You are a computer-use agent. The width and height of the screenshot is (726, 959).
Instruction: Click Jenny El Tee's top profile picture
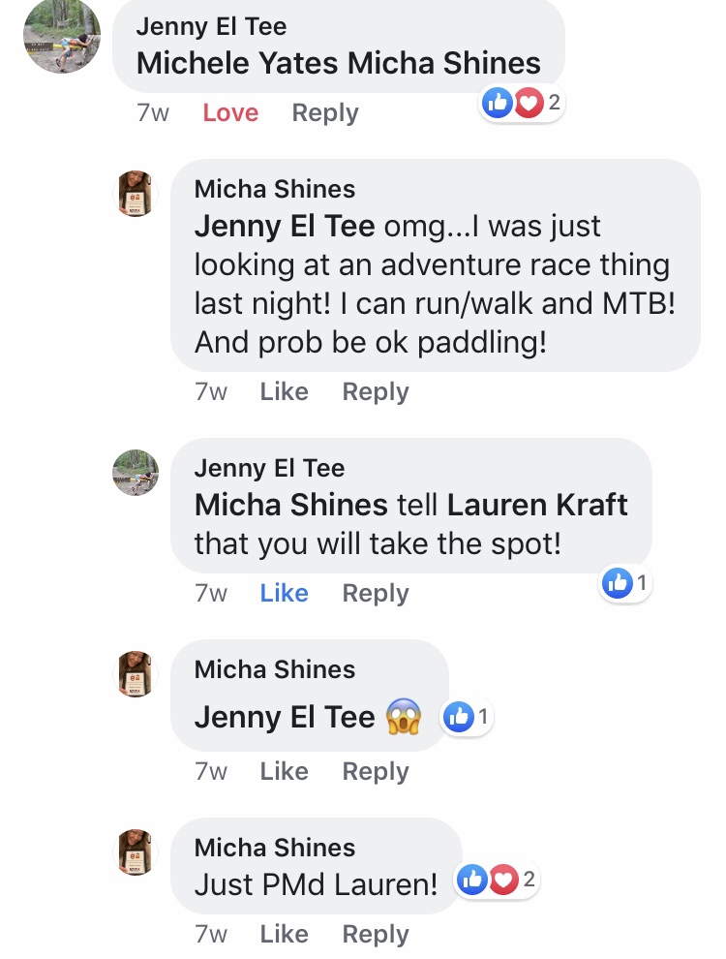(x=62, y=35)
